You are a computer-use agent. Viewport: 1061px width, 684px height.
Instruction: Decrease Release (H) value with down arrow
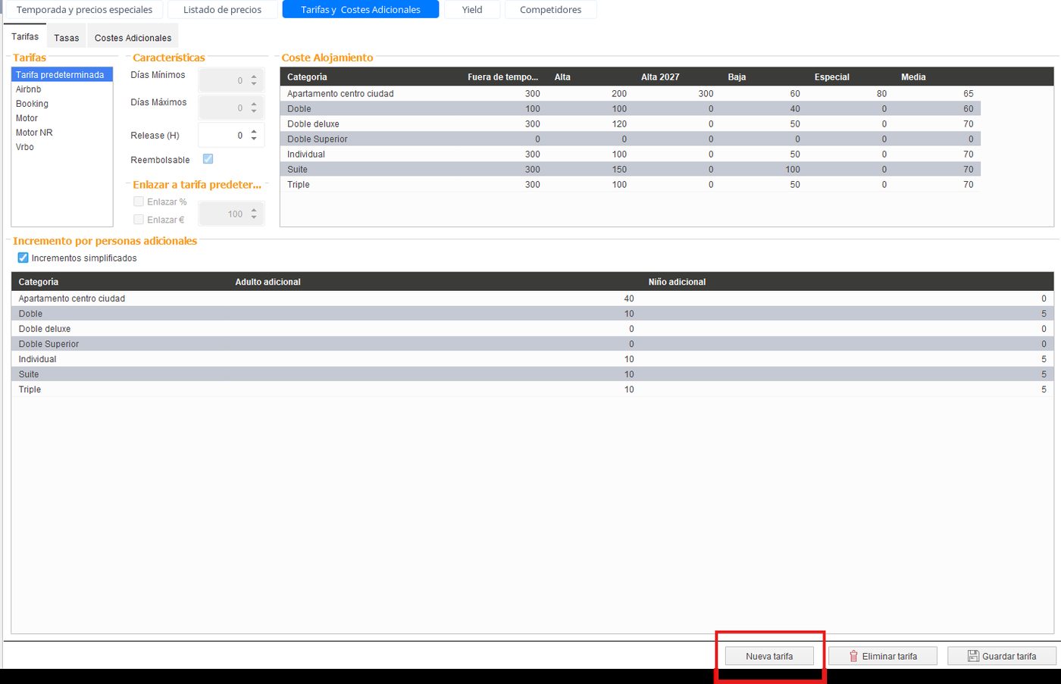(254, 139)
